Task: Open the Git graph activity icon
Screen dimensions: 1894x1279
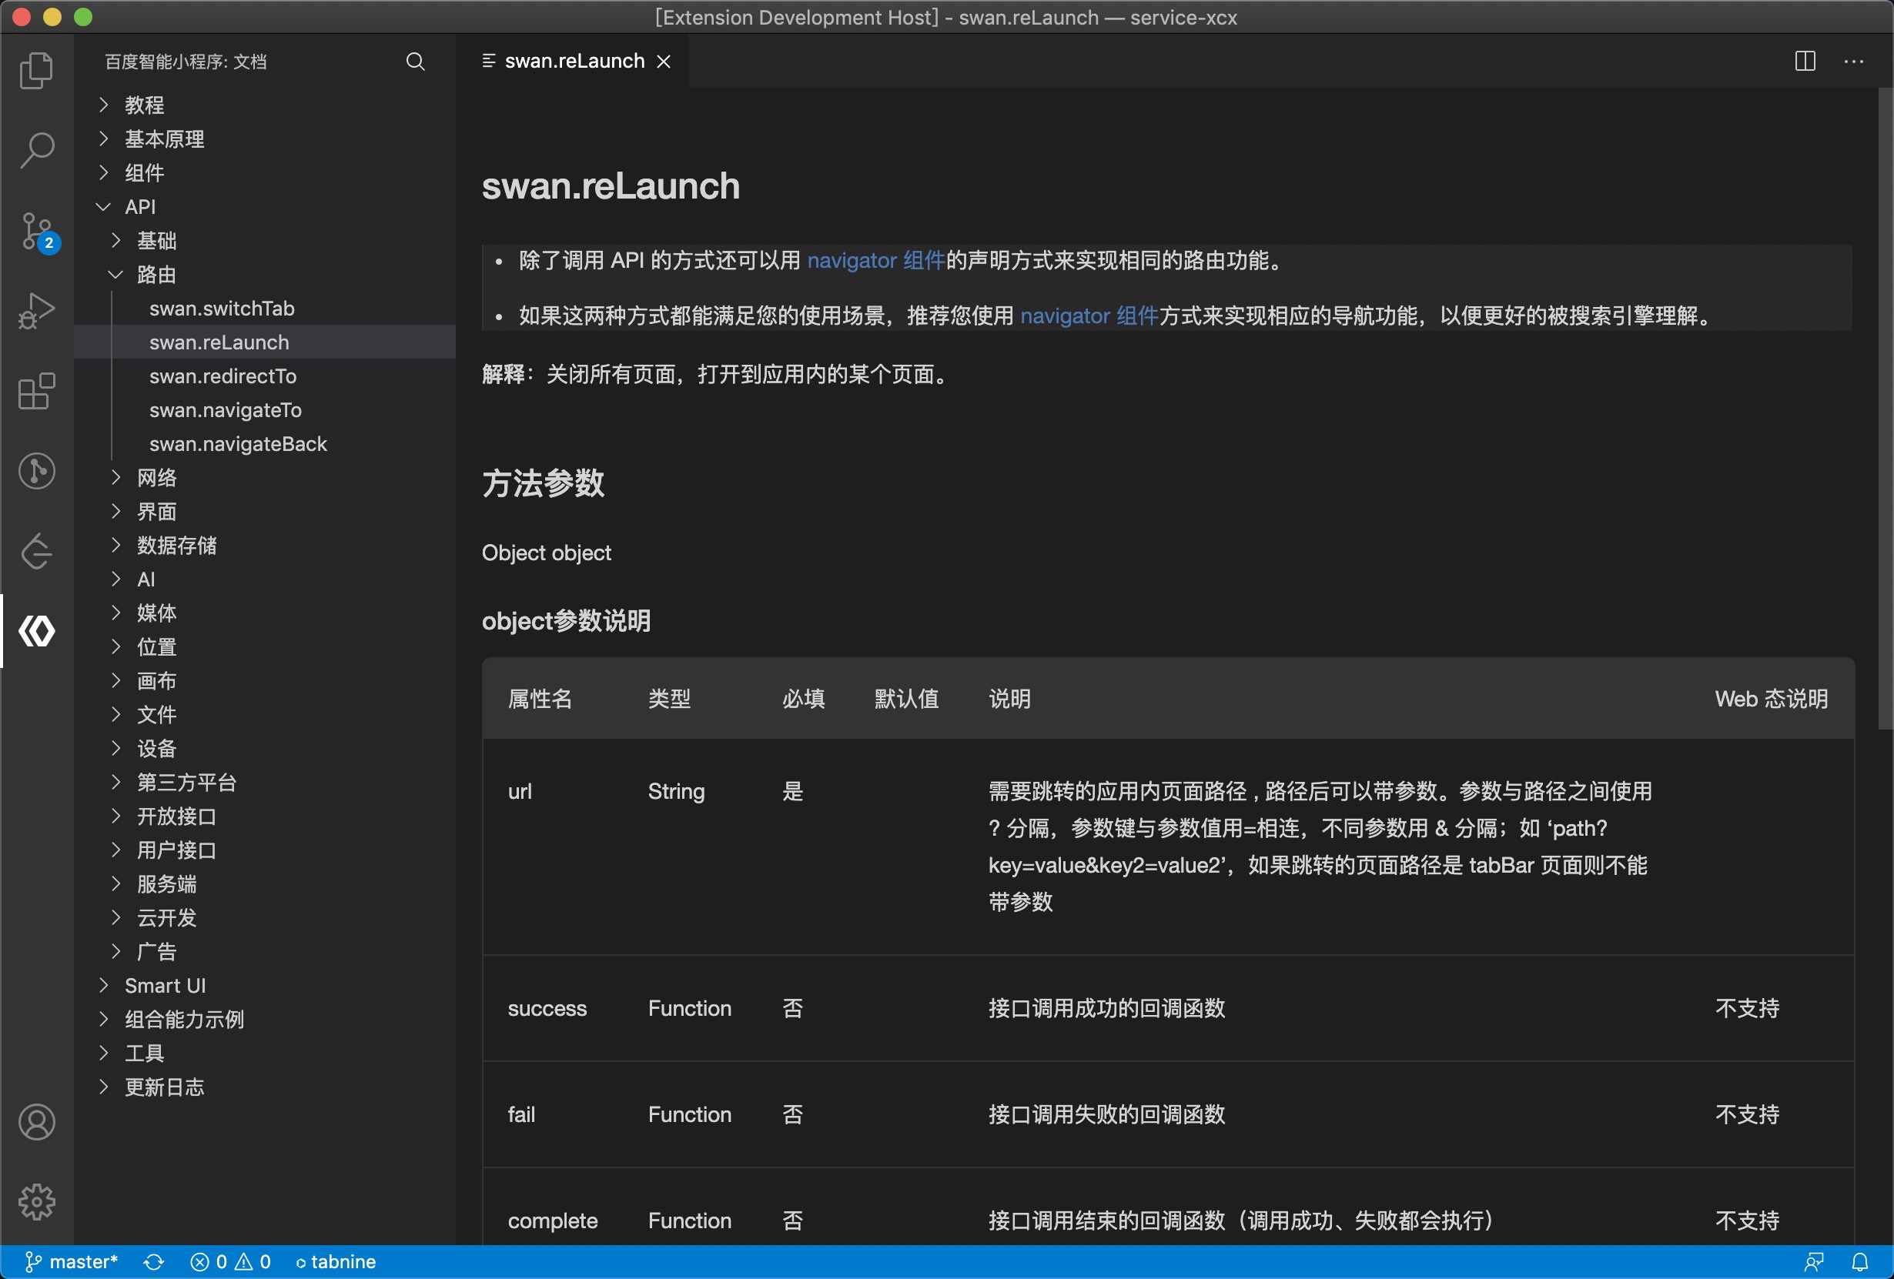Action: [37, 471]
